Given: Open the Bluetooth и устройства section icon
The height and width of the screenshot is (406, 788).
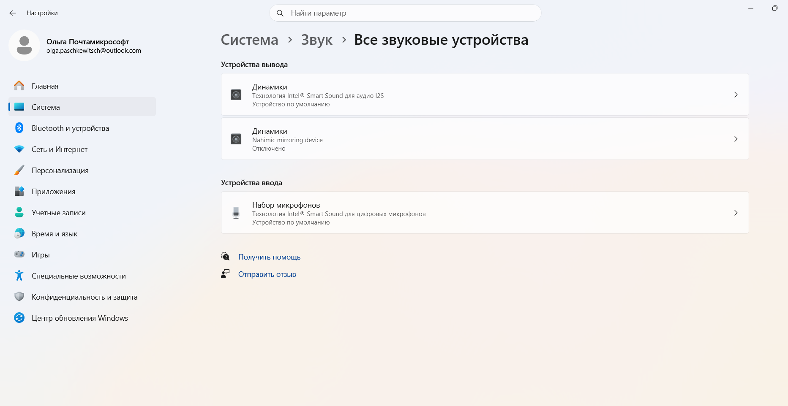Looking at the screenshot, I should (x=19, y=128).
